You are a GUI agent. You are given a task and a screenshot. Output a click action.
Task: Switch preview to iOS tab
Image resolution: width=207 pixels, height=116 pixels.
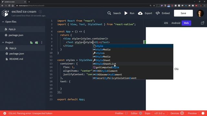[x=166, y=23]
